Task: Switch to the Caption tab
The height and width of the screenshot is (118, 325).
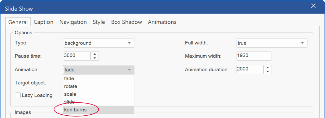Action: tap(44, 22)
